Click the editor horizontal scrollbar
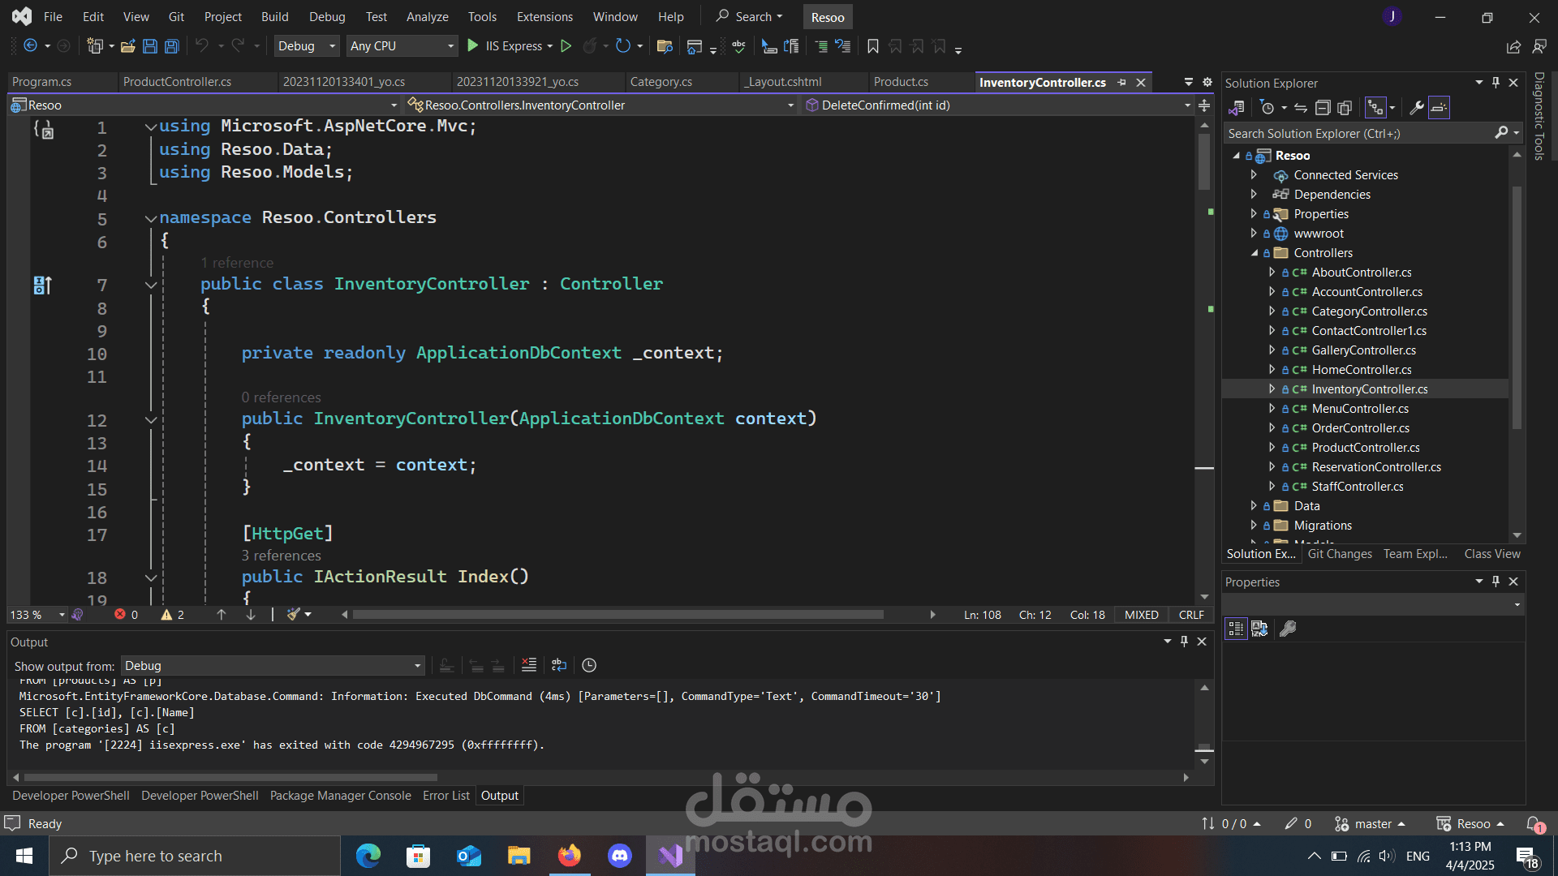Viewport: 1558px width, 876px height. pyautogui.click(x=618, y=615)
